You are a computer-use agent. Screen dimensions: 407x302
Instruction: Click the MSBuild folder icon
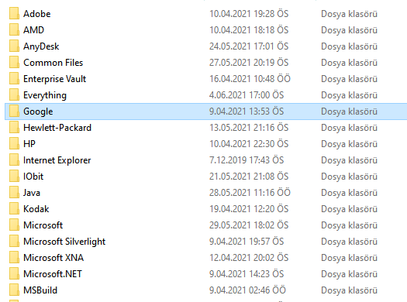coord(14,290)
